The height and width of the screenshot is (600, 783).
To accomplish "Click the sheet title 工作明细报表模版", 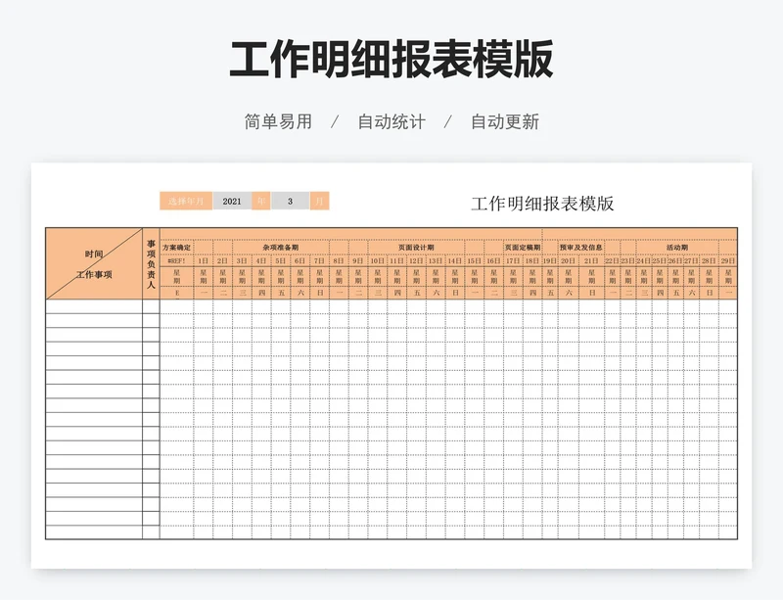I will 542,204.
